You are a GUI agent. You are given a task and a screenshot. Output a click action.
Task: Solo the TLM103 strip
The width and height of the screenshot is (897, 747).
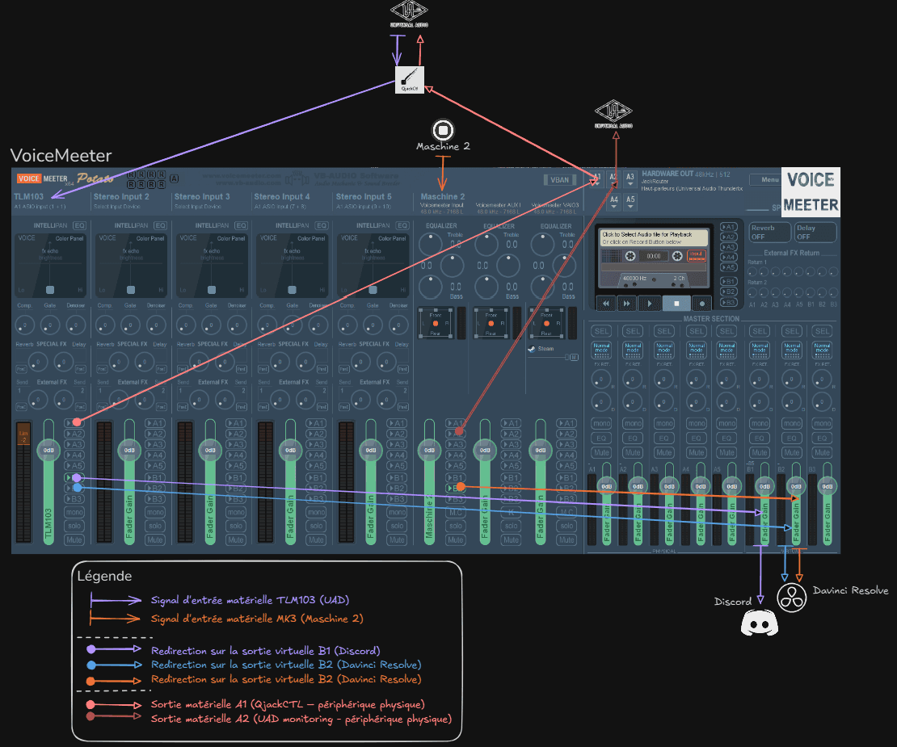74,526
